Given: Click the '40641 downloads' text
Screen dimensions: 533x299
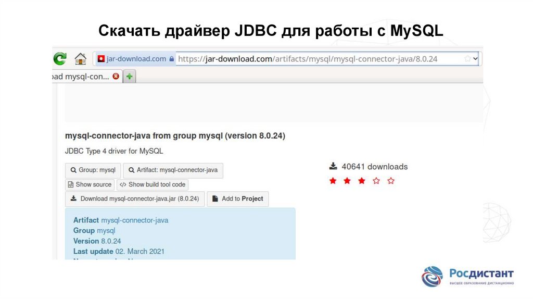Looking at the screenshot, I should (x=375, y=167).
